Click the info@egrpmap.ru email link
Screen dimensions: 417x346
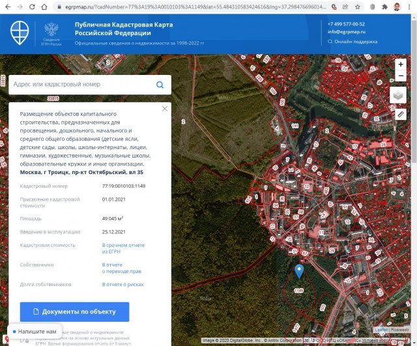point(346,31)
